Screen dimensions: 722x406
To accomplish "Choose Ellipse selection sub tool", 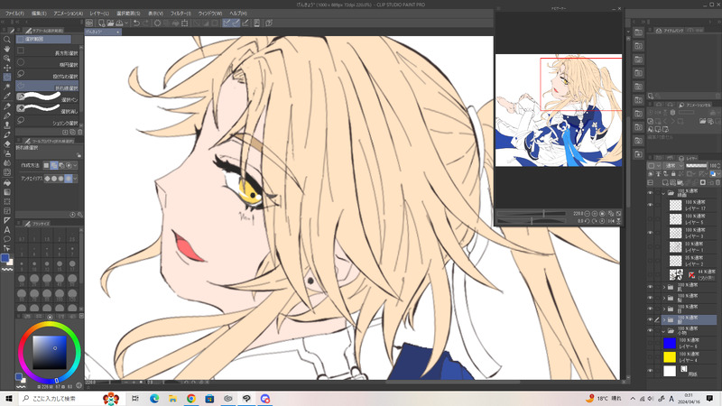I will pyautogui.click(x=48, y=63).
